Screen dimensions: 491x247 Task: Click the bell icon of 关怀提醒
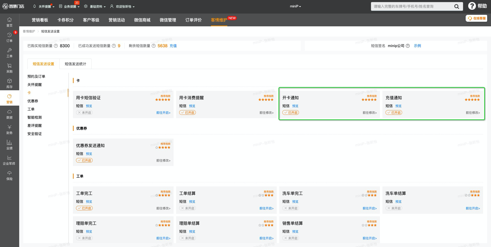click(35, 6)
